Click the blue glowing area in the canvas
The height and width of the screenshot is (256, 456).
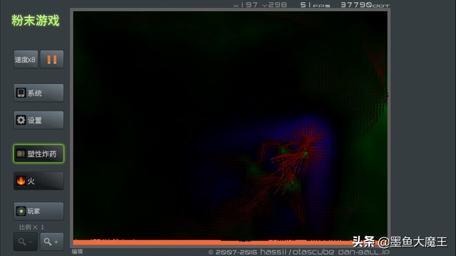tap(319, 134)
